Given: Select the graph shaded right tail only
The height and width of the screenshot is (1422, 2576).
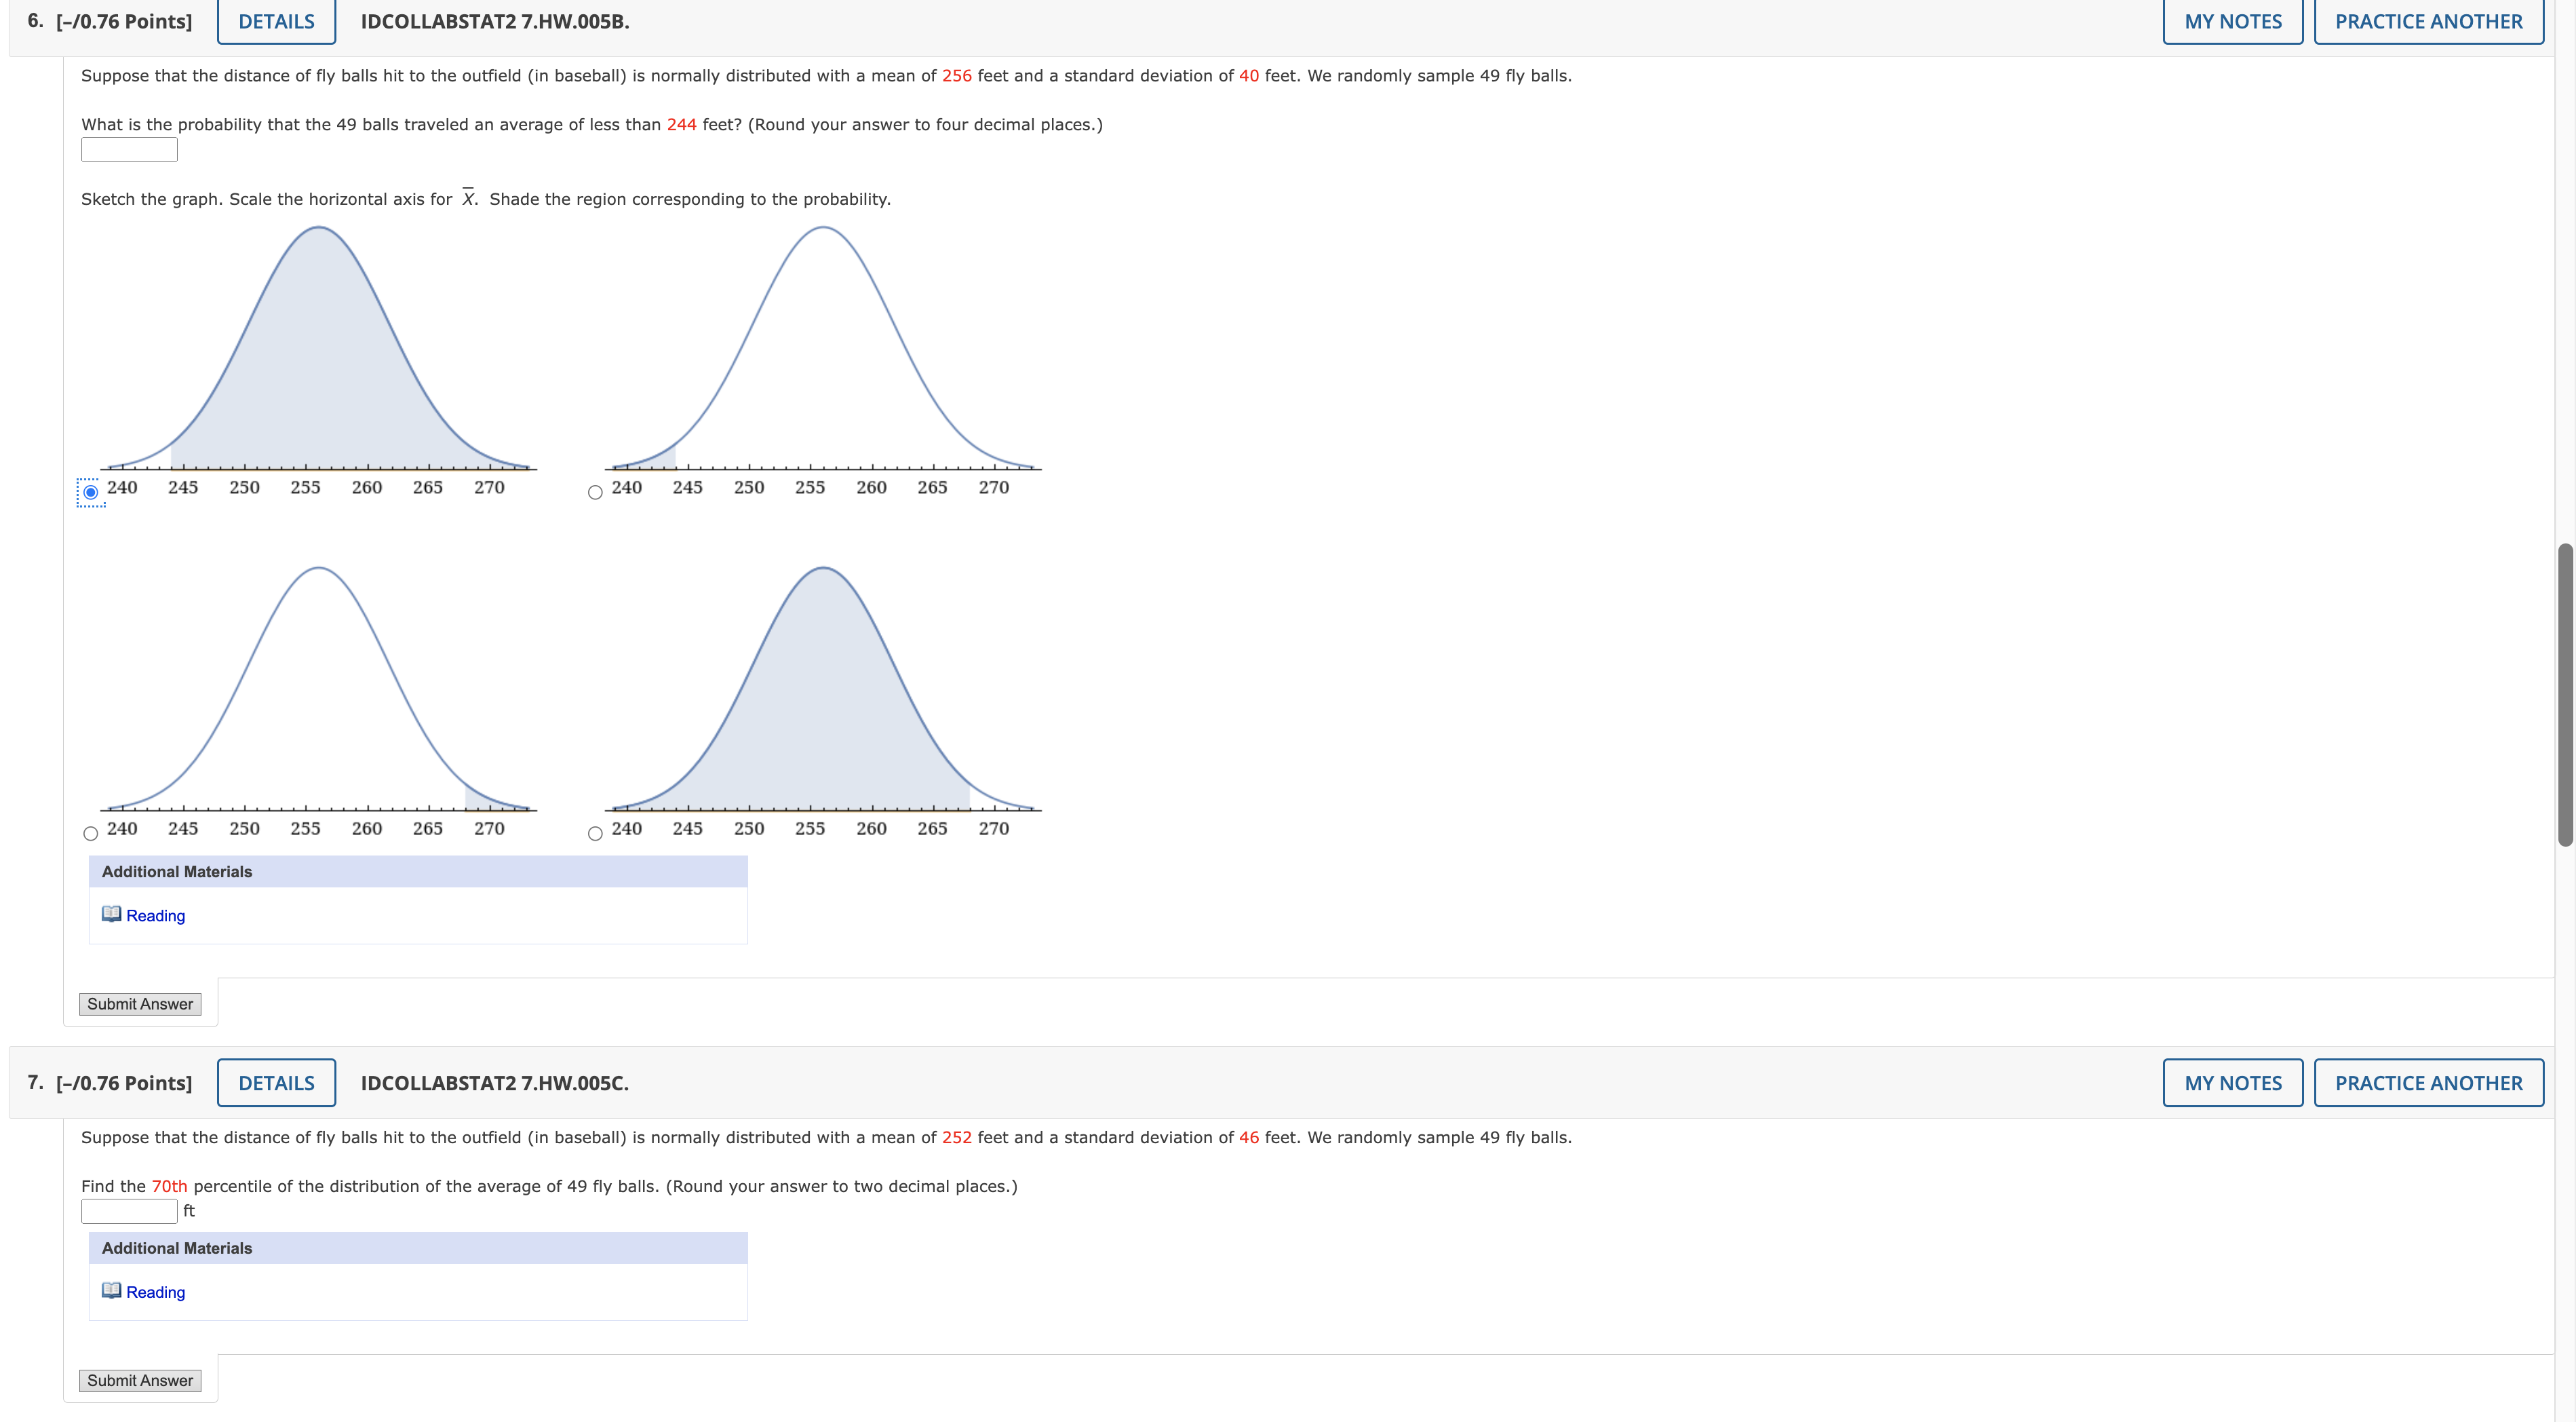Looking at the screenshot, I should [91, 833].
